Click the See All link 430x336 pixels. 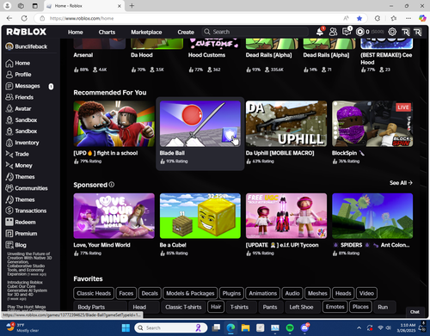[x=401, y=183]
